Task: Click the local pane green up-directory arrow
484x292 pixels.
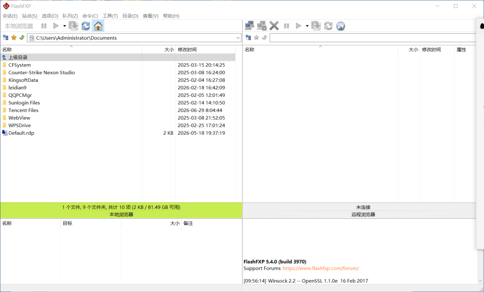Action: point(22,38)
